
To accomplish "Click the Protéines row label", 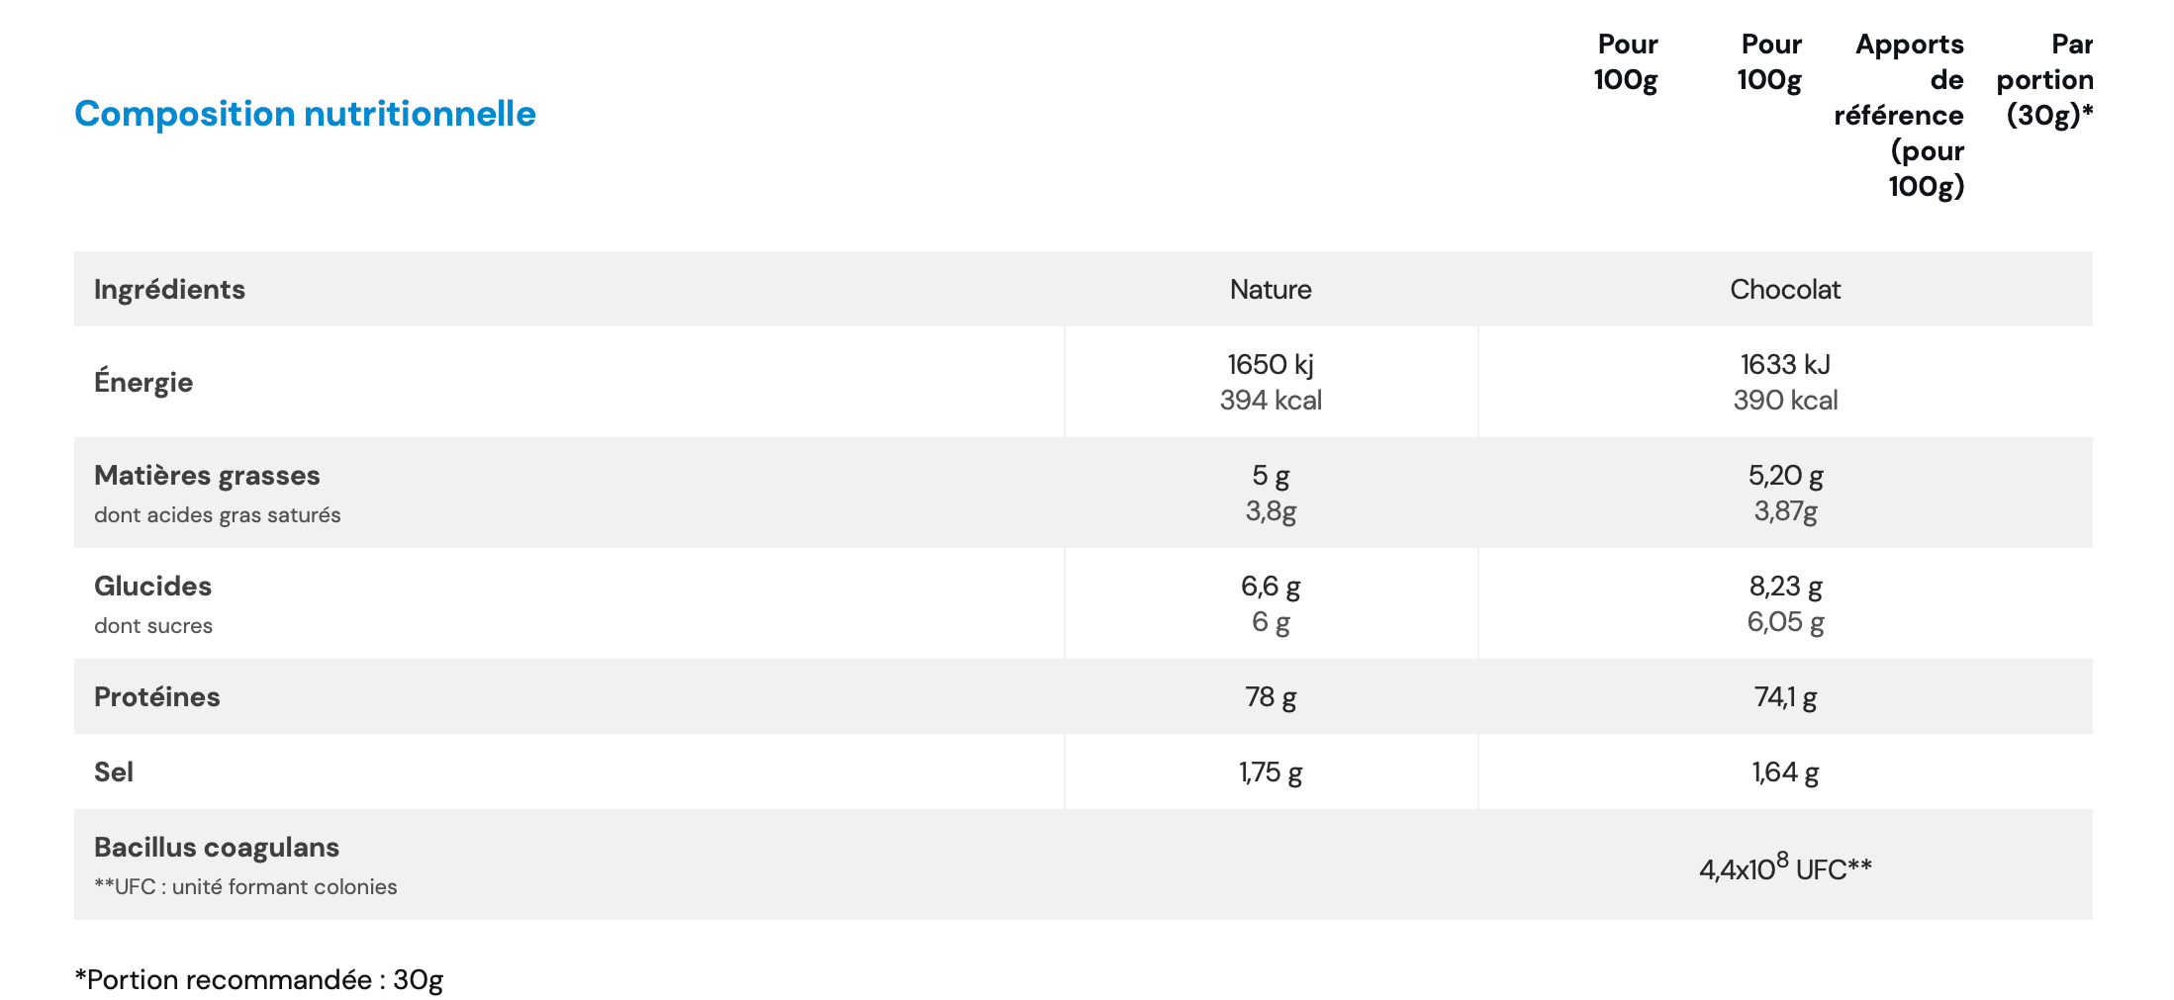I will tap(156, 696).
